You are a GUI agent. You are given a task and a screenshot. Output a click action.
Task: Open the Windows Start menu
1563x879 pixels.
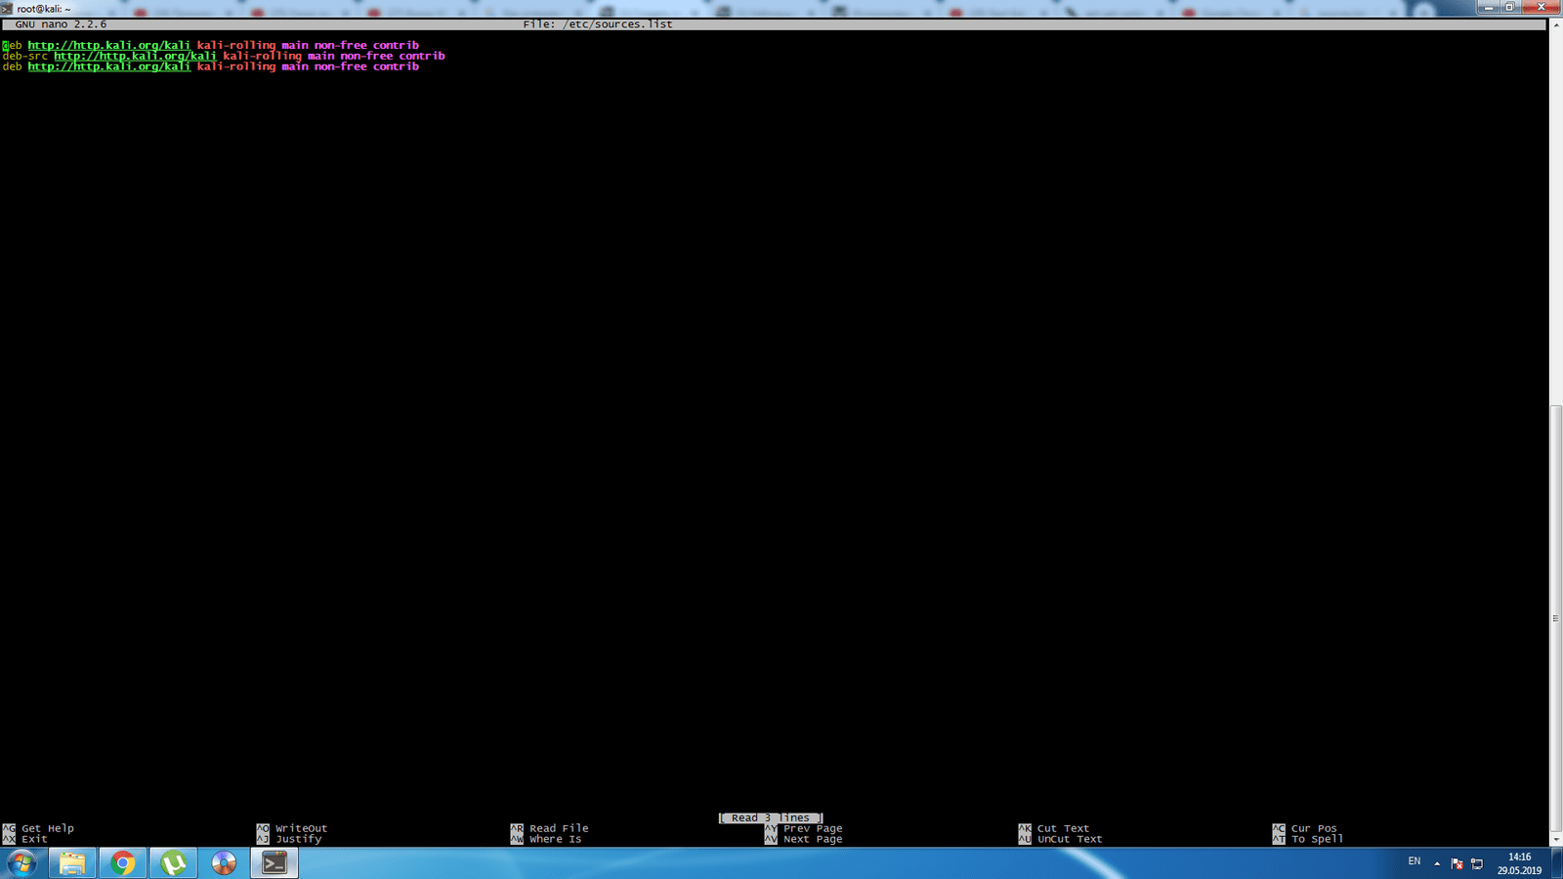pyautogui.click(x=21, y=863)
